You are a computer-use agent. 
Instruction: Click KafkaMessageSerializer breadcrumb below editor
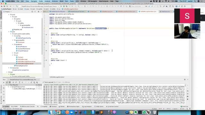click(57, 77)
